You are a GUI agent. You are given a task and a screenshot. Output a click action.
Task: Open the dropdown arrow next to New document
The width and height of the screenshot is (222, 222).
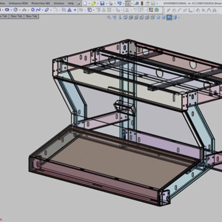point(89,3)
